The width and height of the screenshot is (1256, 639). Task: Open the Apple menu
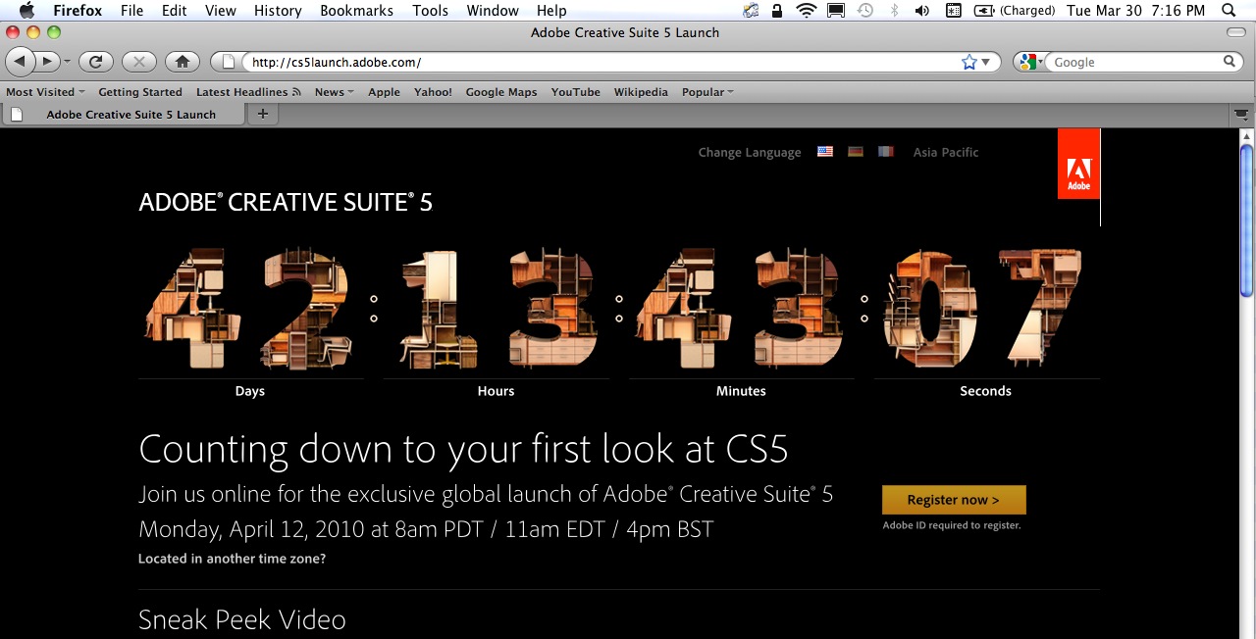[26, 11]
